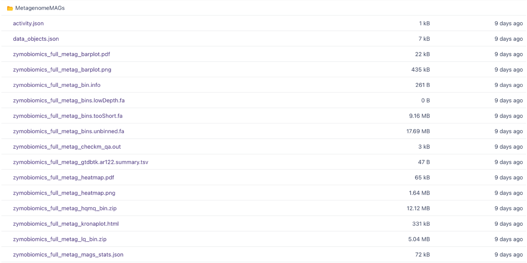Click the 22 kB size of barplot.pdf
This screenshot has height=263, width=527.
(422, 54)
